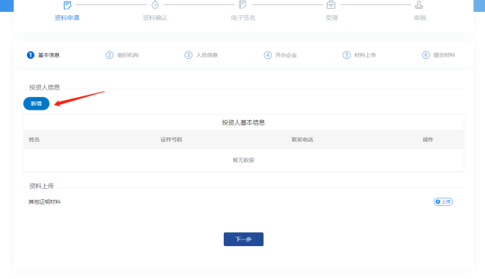
Task: Click the 联系电话 column header
Action: (302, 139)
